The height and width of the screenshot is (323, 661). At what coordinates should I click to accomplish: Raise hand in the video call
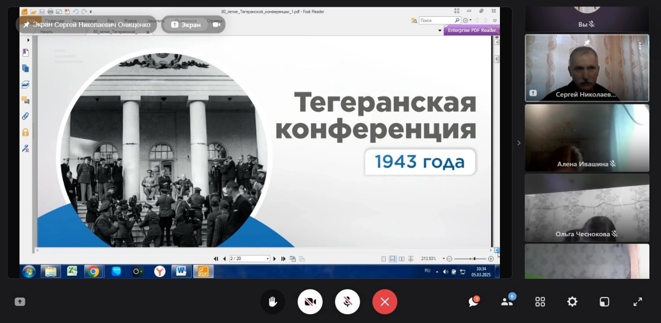(272, 302)
